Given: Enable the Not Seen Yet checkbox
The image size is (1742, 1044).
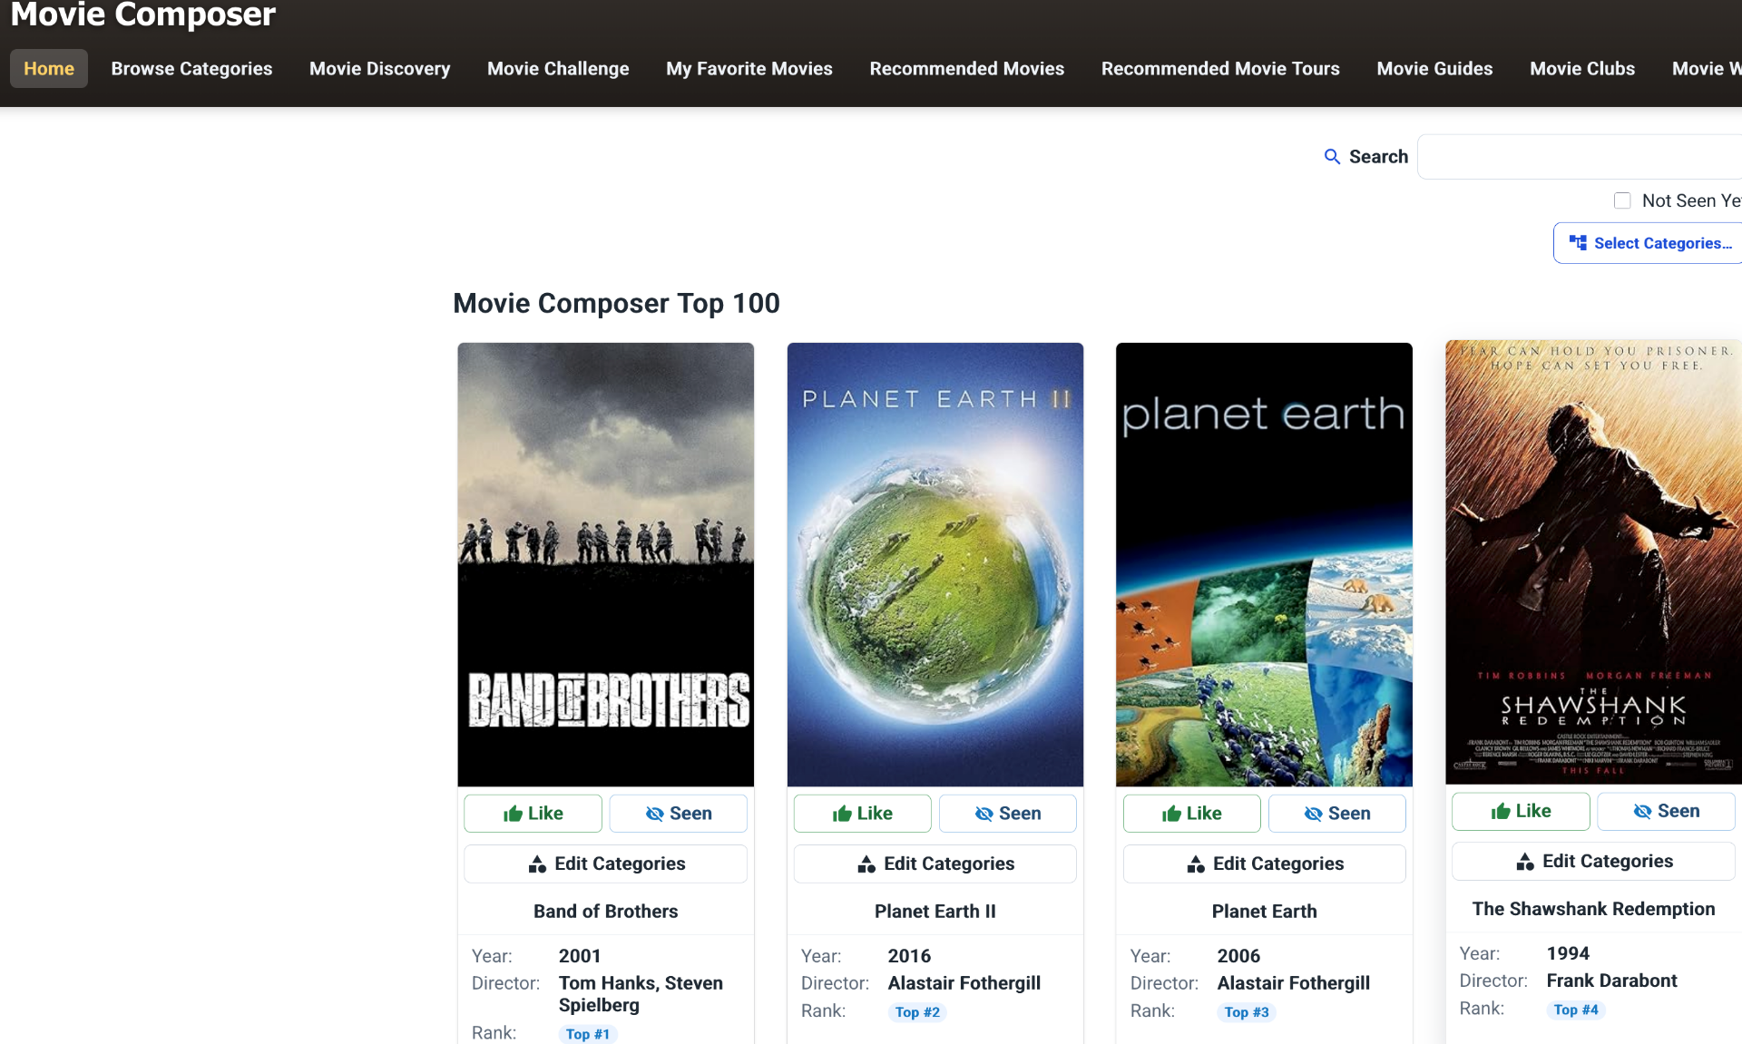Looking at the screenshot, I should point(1622,200).
